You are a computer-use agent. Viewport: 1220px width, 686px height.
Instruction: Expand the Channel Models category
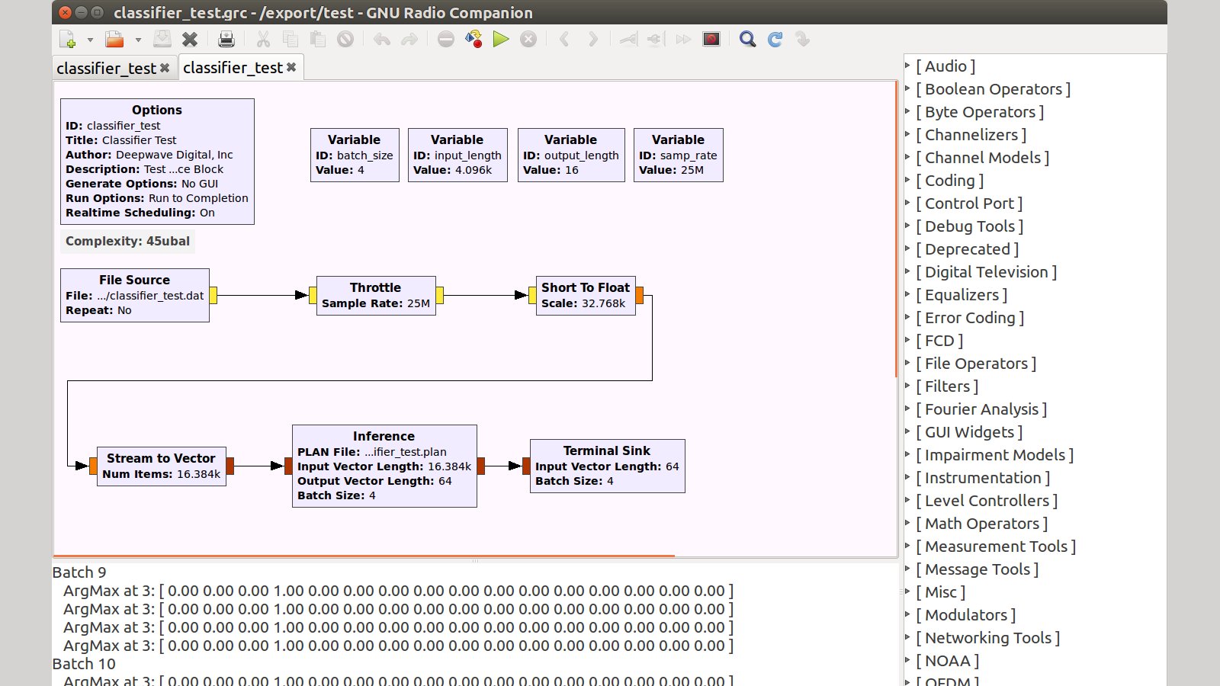(907, 157)
